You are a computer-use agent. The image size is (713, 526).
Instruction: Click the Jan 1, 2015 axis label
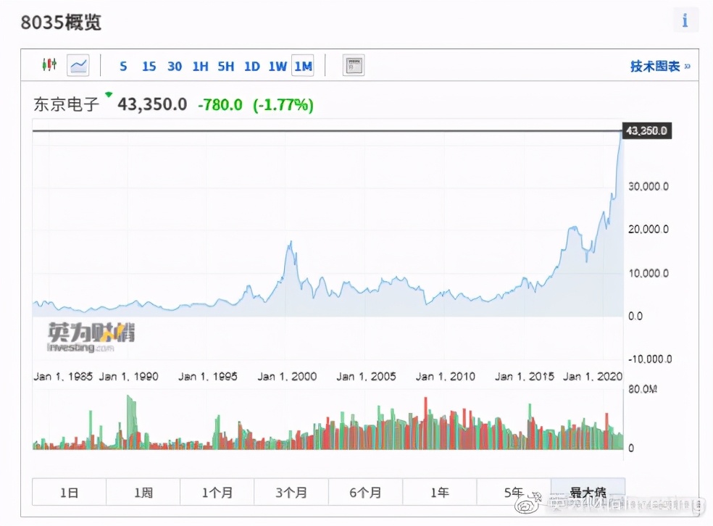click(x=525, y=377)
